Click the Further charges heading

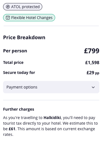click(x=19, y=109)
